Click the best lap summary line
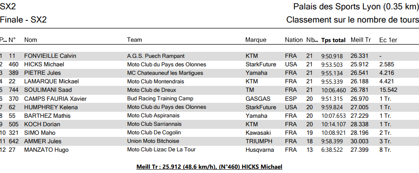Image resolution: width=419 pixels, height=173 pixels. (209, 167)
